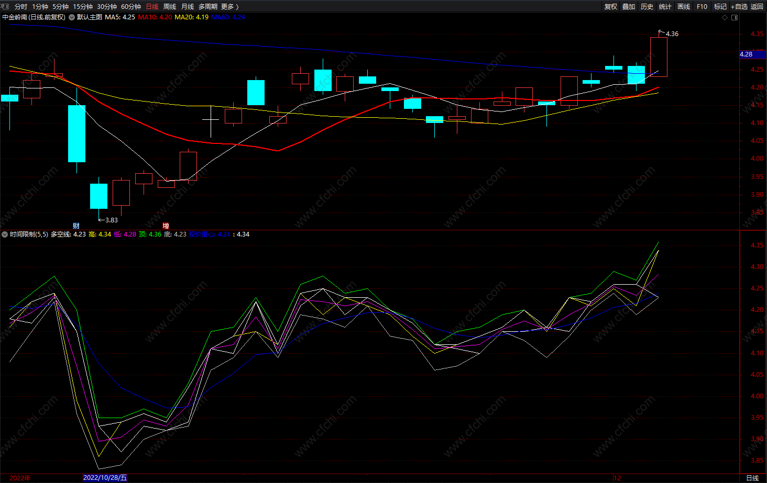Click the 叠加 overlay button
Image resolution: width=767 pixels, height=483 pixels.
629,6
